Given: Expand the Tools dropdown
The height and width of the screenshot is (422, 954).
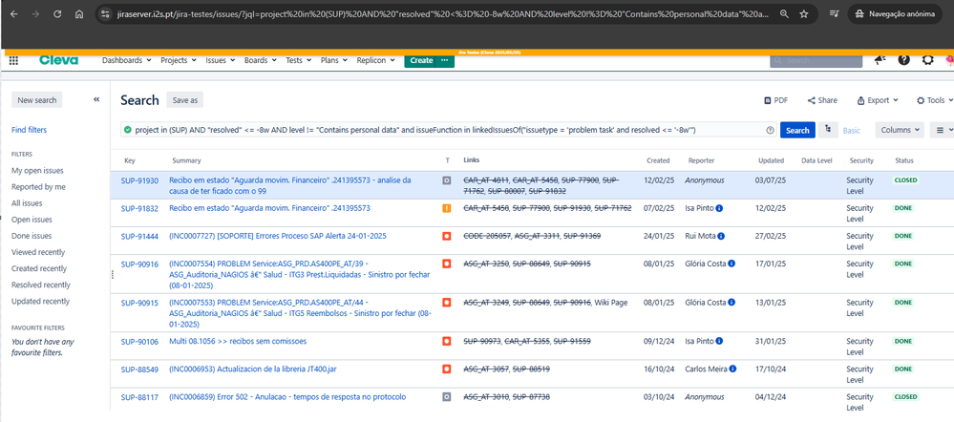Looking at the screenshot, I should tap(935, 100).
